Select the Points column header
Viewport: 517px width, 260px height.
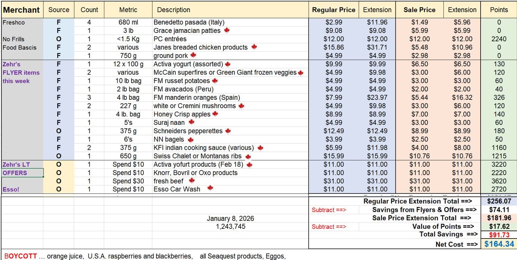[499, 10]
